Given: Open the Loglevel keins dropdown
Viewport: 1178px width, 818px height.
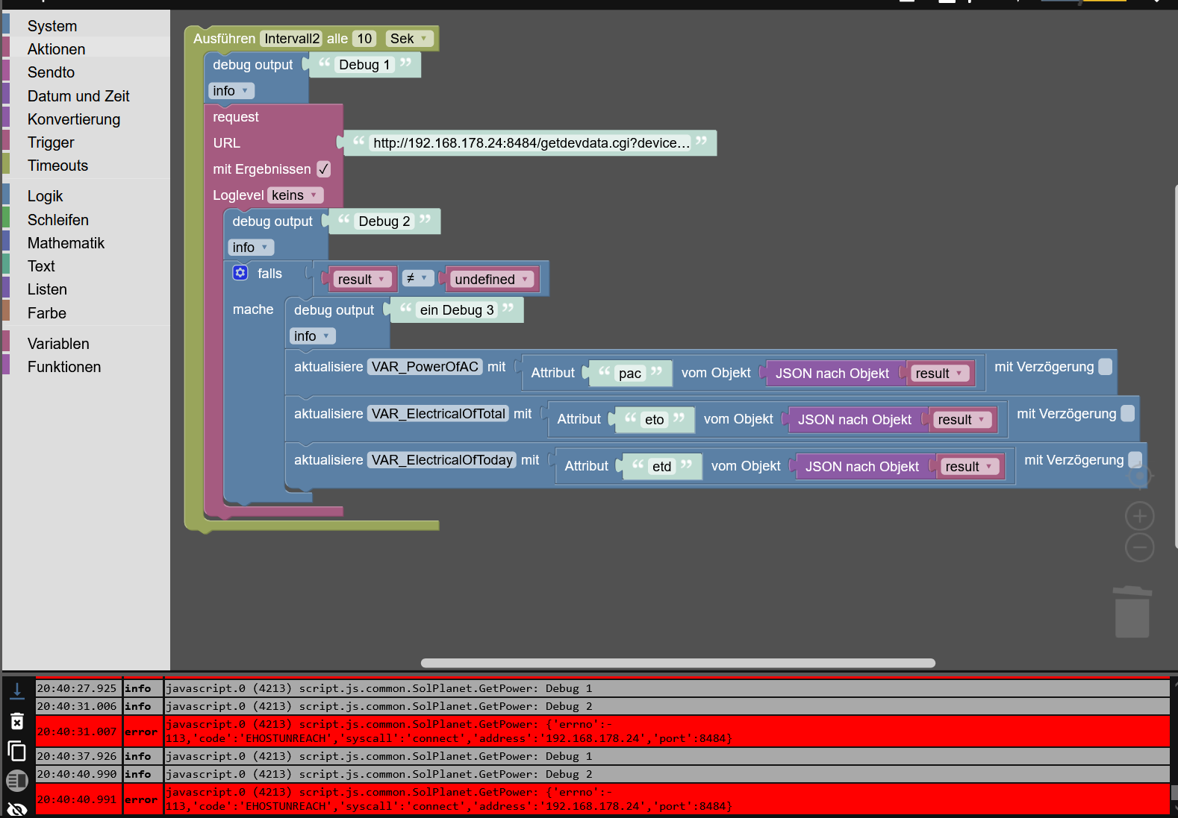Looking at the screenshot, I should tap(295, 195).
